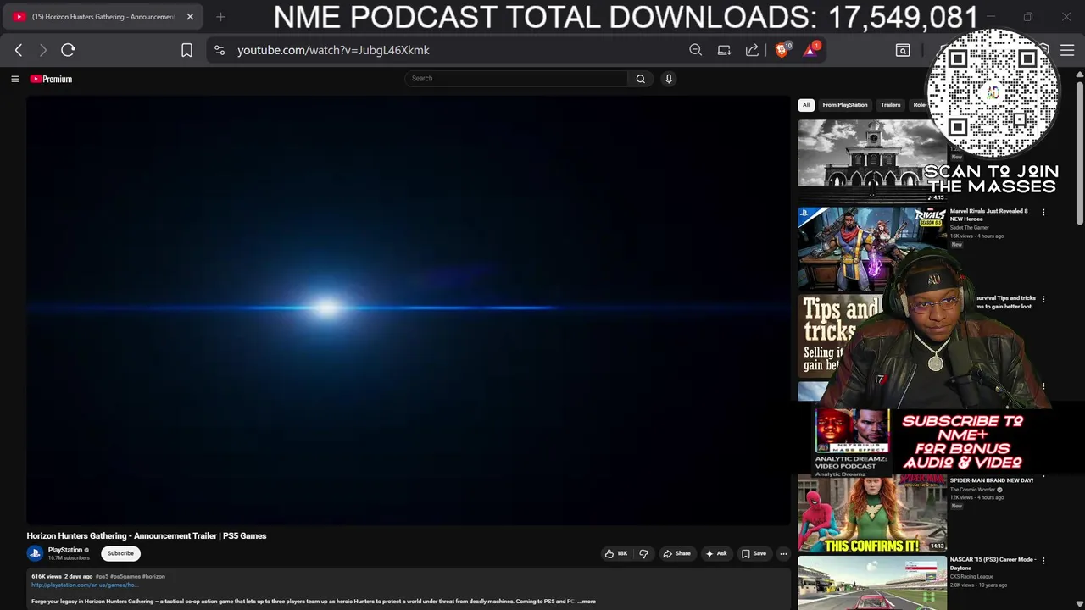The image size is (1085, 610).
Task: Open a new browser tab
Action: tap(220, 16)
